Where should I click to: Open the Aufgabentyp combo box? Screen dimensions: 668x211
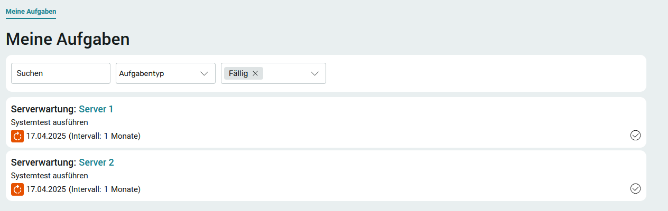165,73
